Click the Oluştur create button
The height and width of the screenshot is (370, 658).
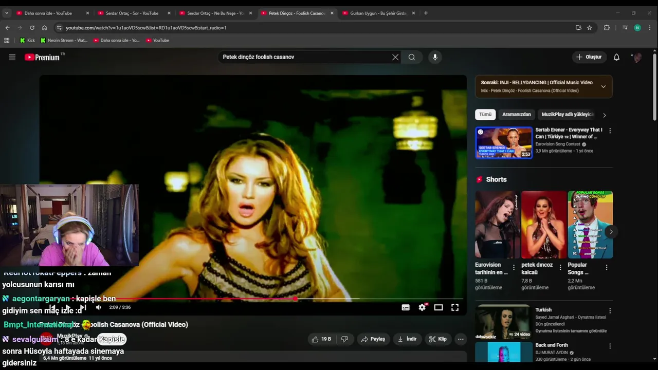pos(589,57)
